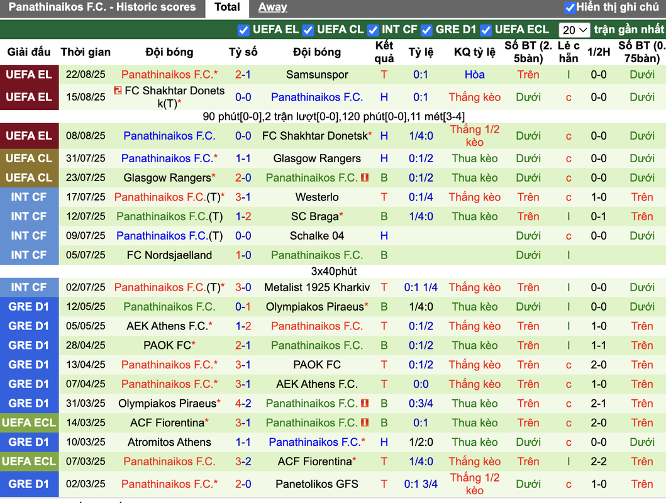The height and width of the screenshot is (503, 666).
Task: Open Atromitos Athens team link
Action: click(169, 442)
